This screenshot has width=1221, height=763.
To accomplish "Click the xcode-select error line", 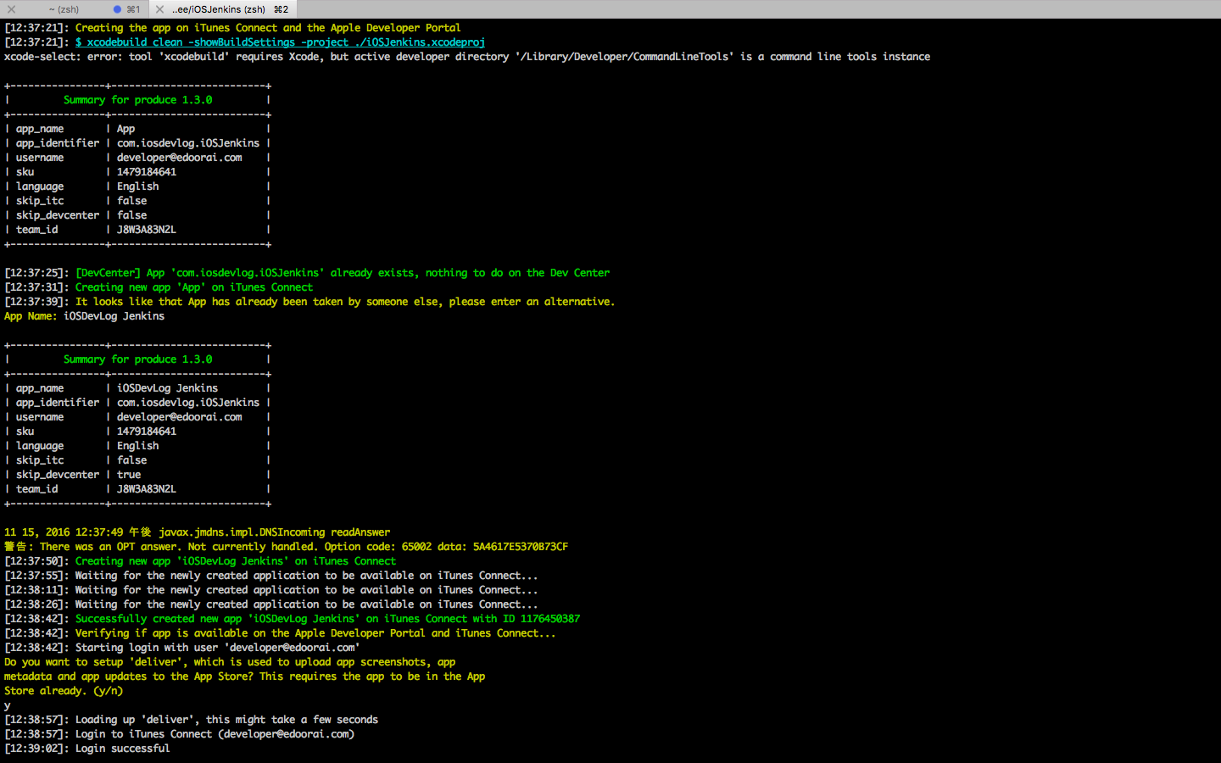I will tap(467, 57).
